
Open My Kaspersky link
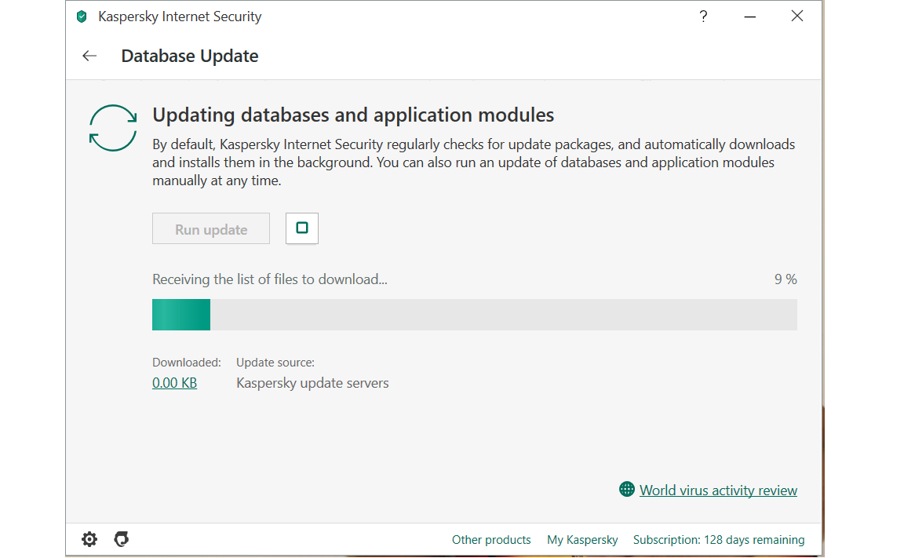click(582, 540)
